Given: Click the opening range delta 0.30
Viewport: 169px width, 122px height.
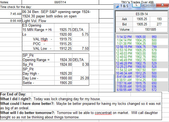Looking at the screenshot, I should (80, 64).
